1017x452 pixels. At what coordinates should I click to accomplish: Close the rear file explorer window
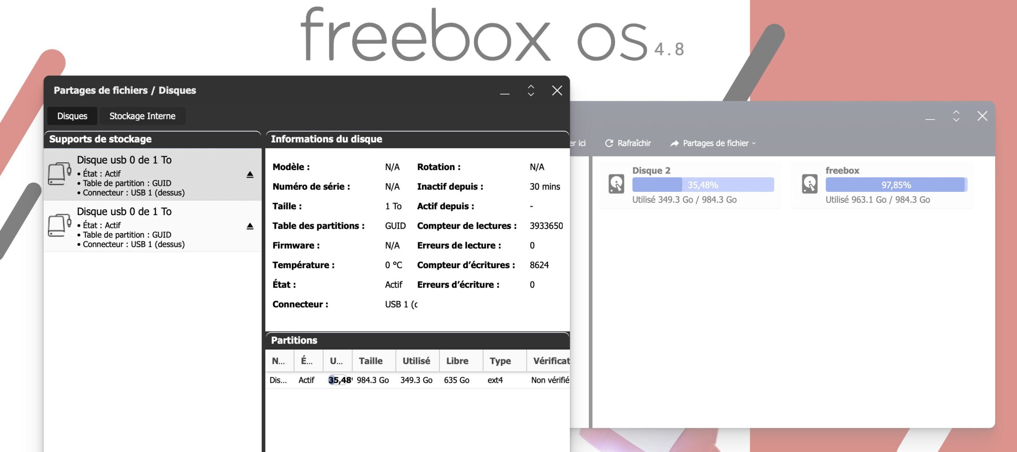pos(982,116)
